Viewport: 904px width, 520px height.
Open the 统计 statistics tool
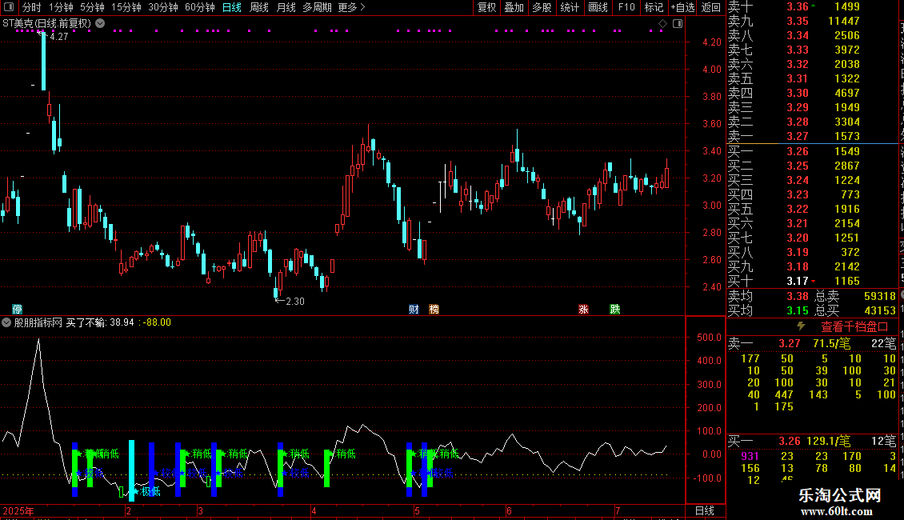(570, 7)
